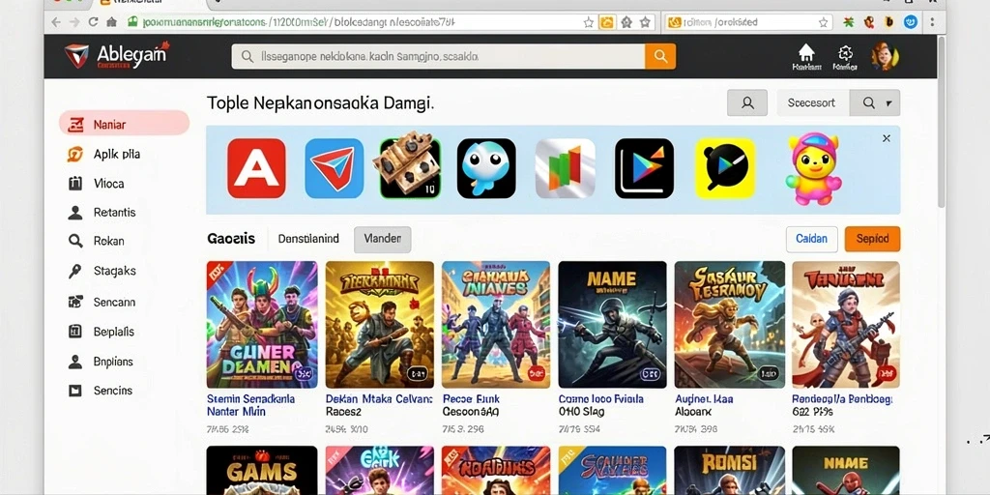This screenshot has height=495, width=990.
Task: Open the blue paper-plane app icon
Action: (334, 168)
